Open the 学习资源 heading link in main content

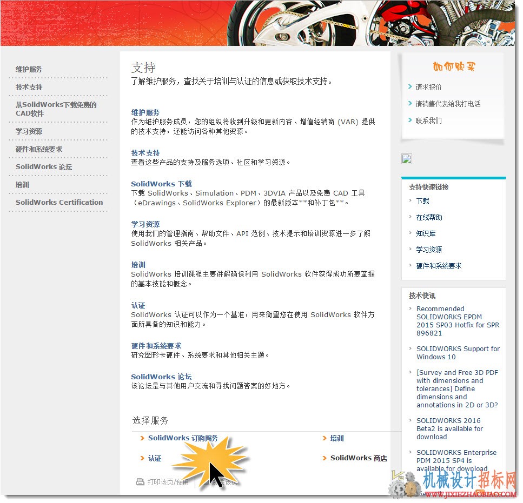click(x=145, y=225)
